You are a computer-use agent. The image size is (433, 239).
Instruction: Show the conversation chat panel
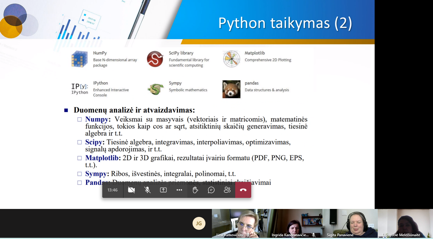tap(211, 190)
